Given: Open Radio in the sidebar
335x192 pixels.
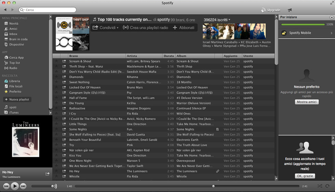Looking at the screenshot, I should pos(13,68).
